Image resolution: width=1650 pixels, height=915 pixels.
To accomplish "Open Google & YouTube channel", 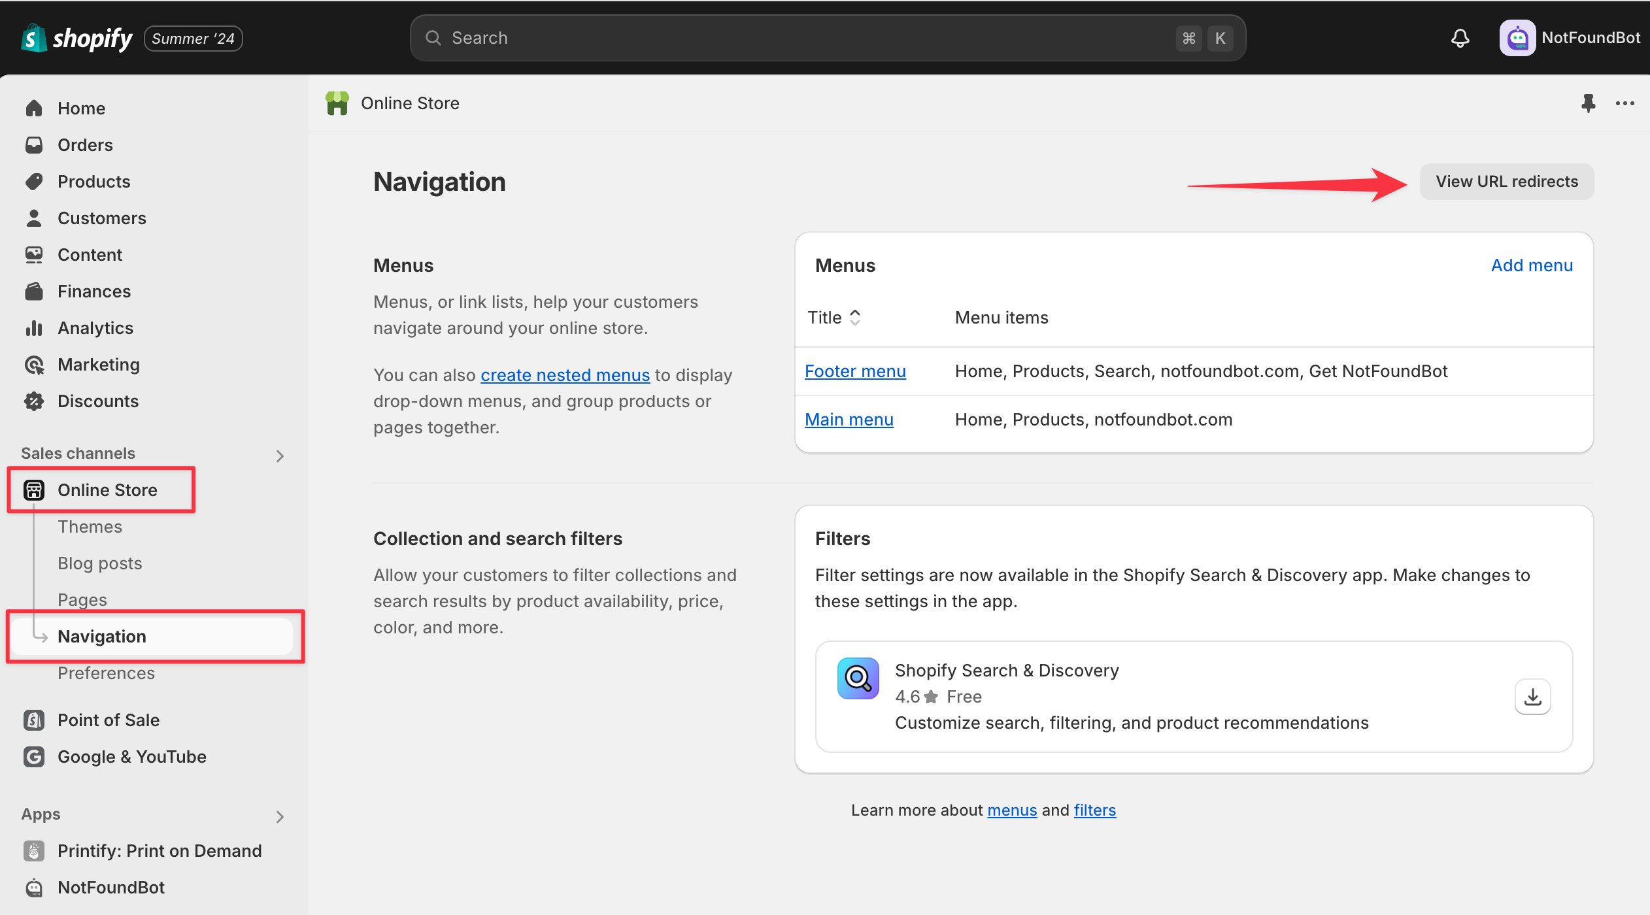I will pos(131,756).
